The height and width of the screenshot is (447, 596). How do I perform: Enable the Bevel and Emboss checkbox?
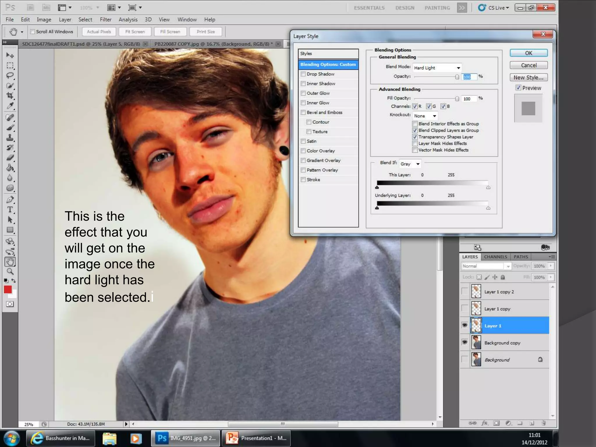click(x=303, y=112)
